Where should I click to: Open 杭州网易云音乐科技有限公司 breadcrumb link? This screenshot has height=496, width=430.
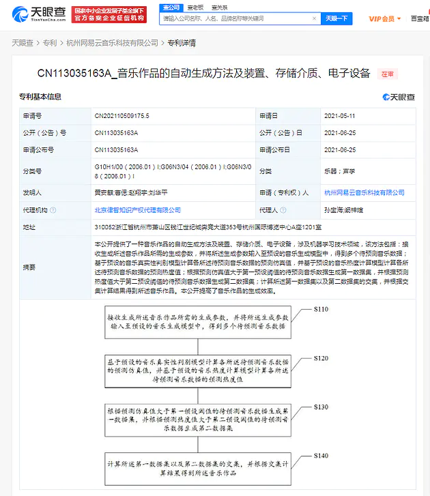pos(112,43)
